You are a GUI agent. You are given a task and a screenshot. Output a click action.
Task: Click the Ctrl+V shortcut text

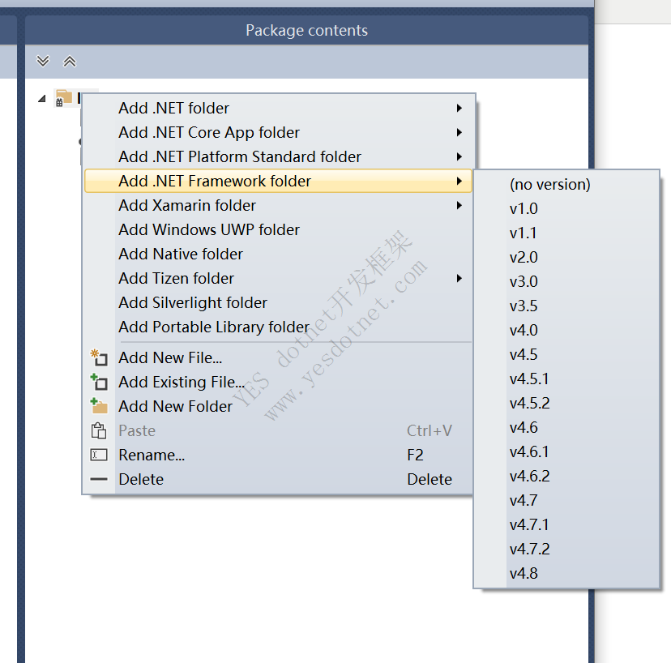[430, 430]
